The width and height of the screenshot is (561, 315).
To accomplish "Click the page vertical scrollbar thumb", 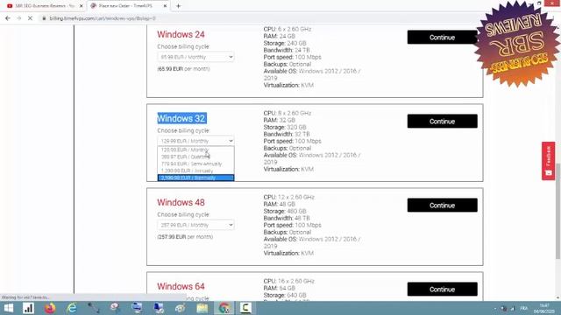I will 557,211.
